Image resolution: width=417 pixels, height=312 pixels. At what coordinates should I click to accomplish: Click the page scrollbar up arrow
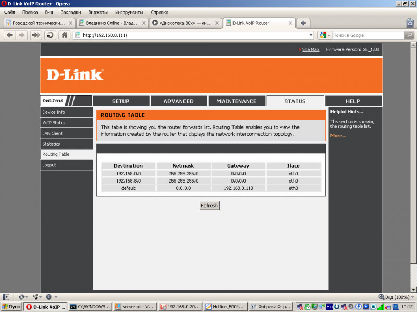point(413,45)
